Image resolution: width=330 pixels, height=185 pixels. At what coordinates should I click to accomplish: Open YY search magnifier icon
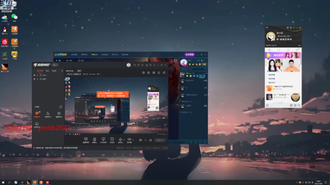coord(299,105)
